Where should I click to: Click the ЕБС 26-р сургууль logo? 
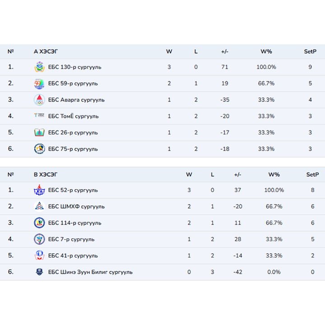[39, 133]
